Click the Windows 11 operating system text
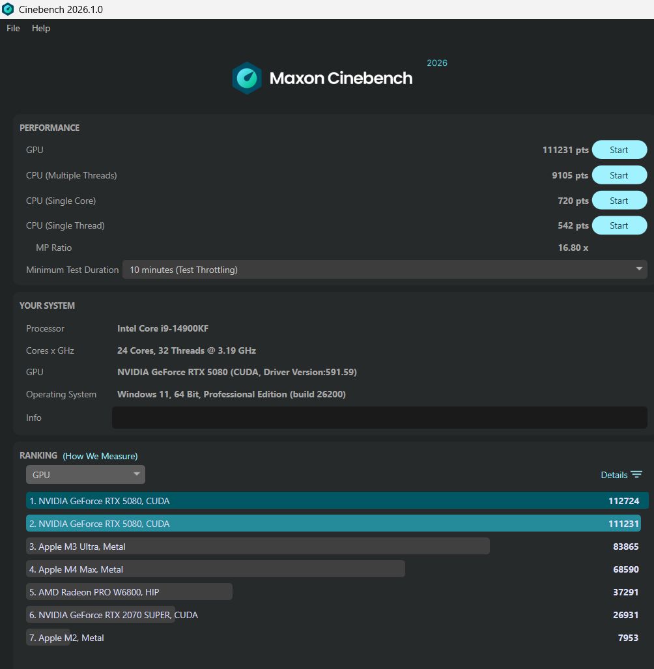This screenshot has height=669, width=654. pos(231,394)
